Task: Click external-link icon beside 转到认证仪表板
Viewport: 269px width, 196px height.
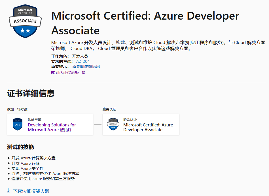Action: click(x=84, y=72)
